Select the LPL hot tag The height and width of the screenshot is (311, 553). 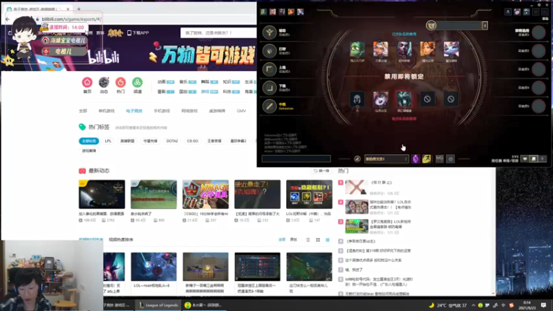tap(108, 141)
